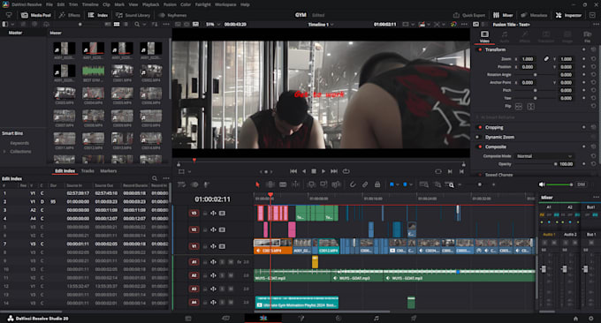Toggle the Transform section enable dot

click(x=480, y=49)
